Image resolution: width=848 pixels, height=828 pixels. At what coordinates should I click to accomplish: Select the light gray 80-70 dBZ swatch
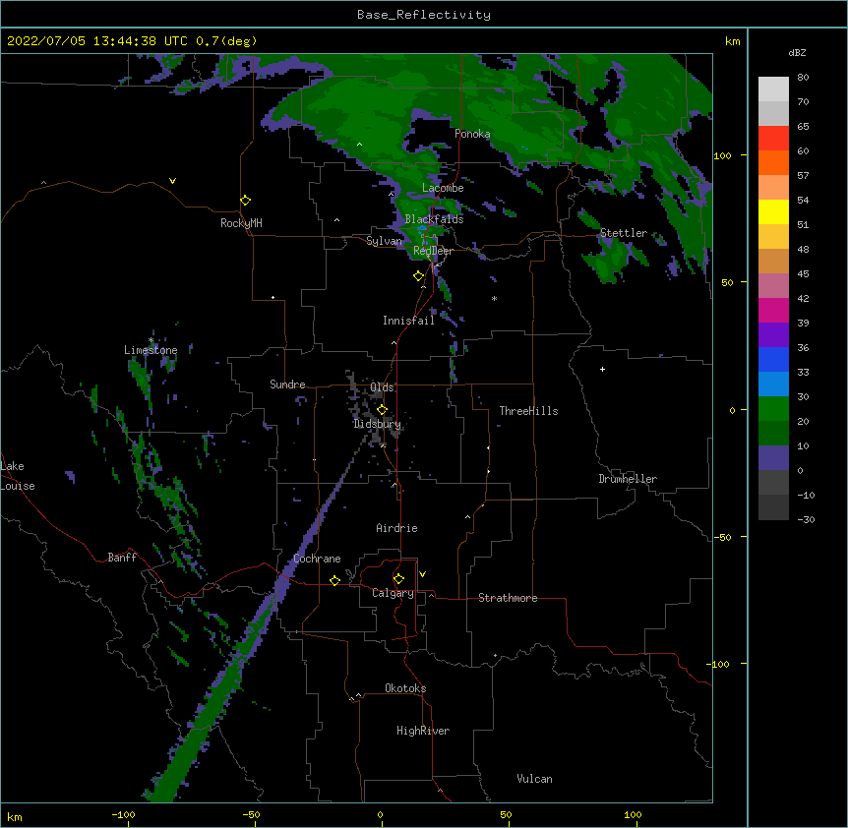tap(773, 89)
